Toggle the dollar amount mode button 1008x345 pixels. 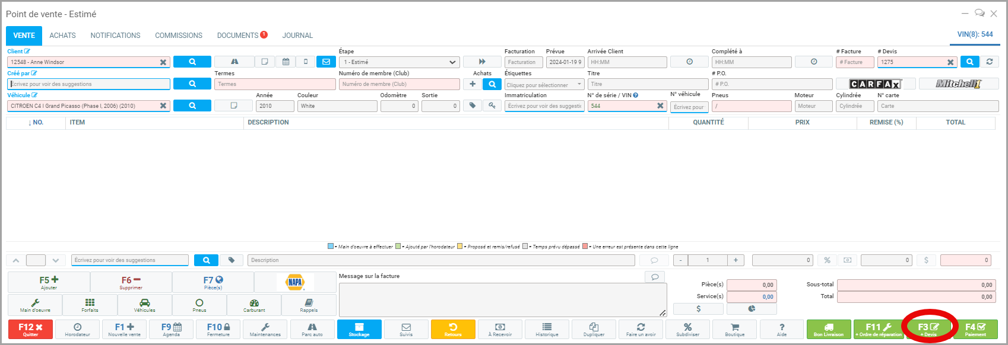[926, 260]
